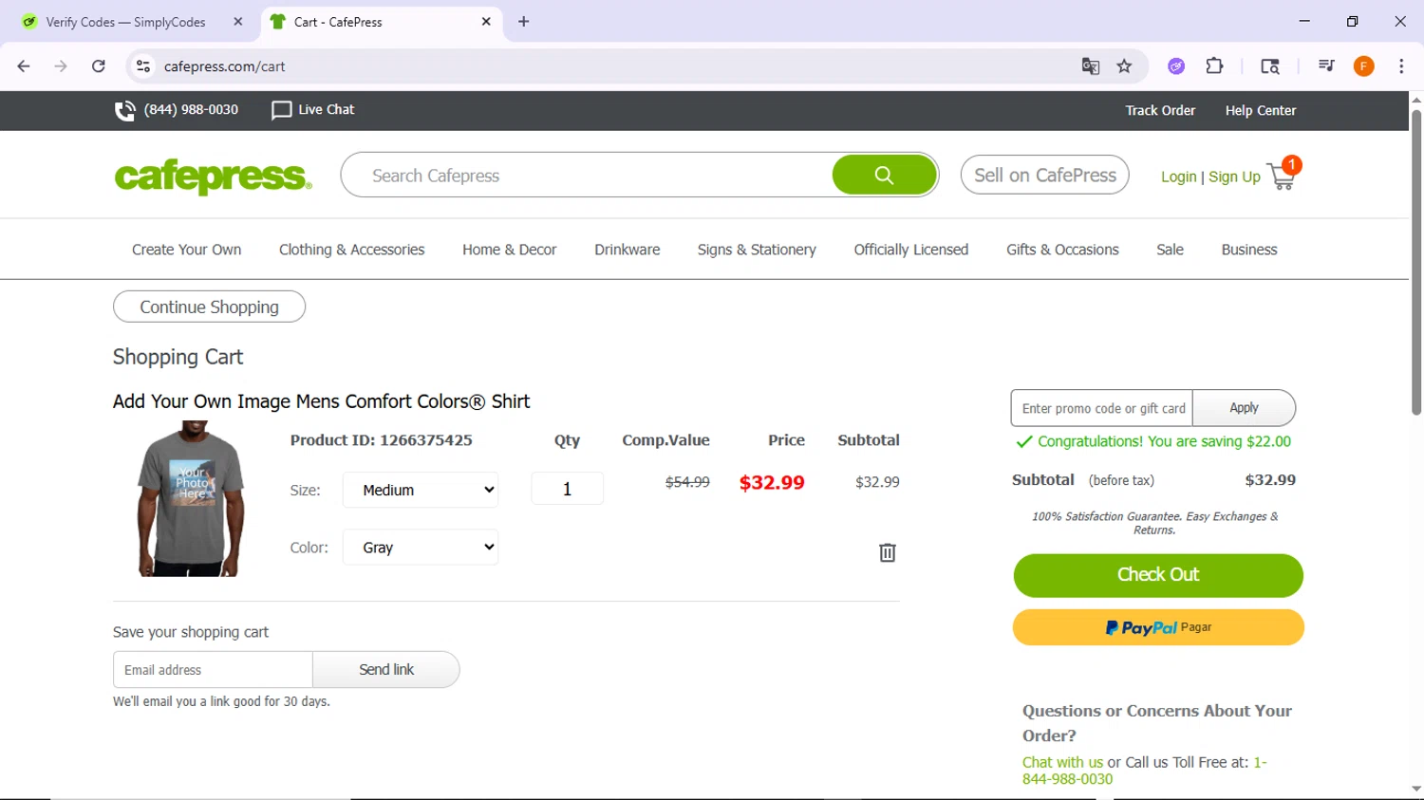Image resolution: width=1424 pixels, height=800 pixels.
Task: Click the shirt product thumbnail image
Action: coord(191,499)
